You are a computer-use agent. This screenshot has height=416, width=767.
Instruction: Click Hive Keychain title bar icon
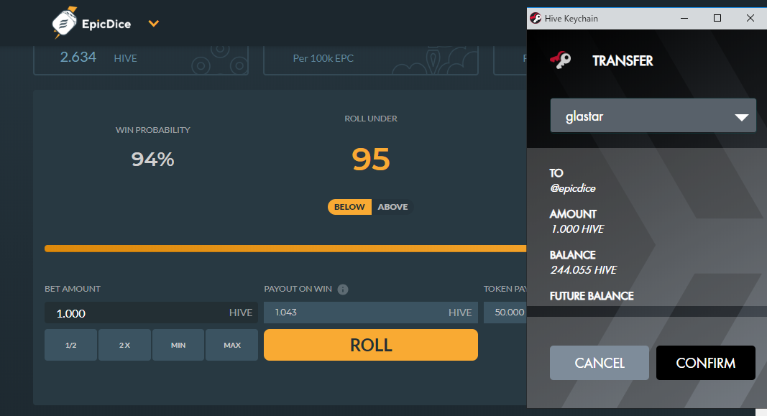coord(536,18)
